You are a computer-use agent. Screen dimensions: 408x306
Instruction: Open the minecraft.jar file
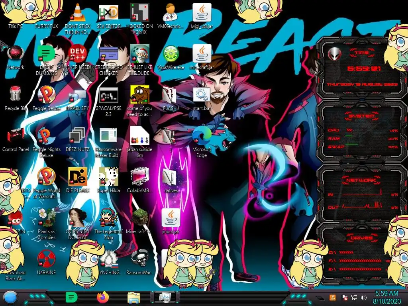click(x=202, y=57)
